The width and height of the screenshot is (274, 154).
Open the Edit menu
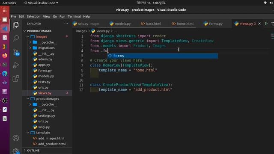[21, 16]
